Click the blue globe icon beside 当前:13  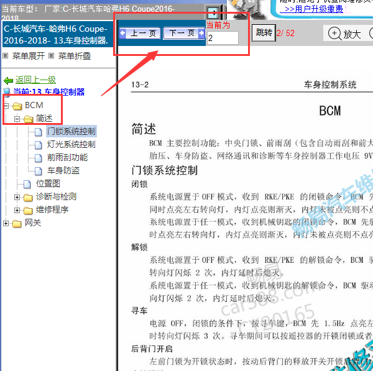7,93
